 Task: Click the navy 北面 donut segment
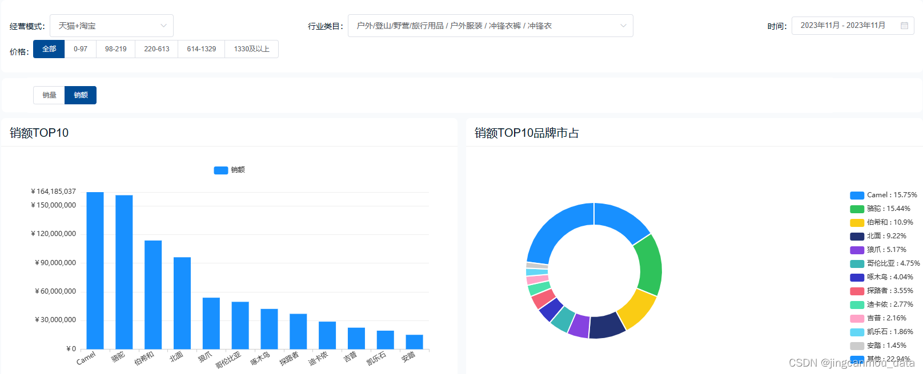click(607, 326)
